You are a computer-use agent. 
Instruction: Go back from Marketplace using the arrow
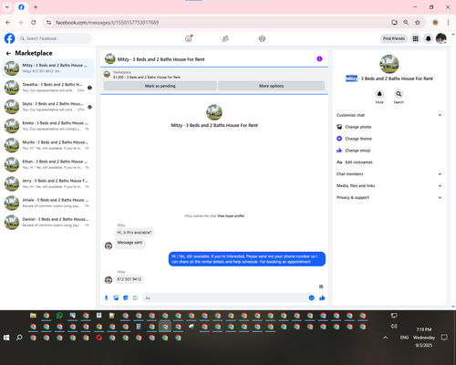[x=8, y=53]
